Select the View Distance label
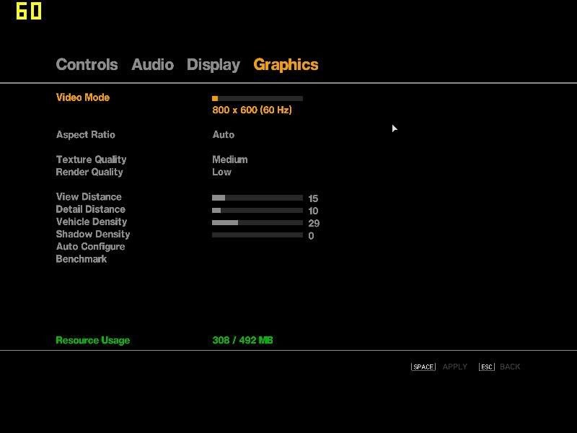577x433 pixels. (x=89, y=196)
